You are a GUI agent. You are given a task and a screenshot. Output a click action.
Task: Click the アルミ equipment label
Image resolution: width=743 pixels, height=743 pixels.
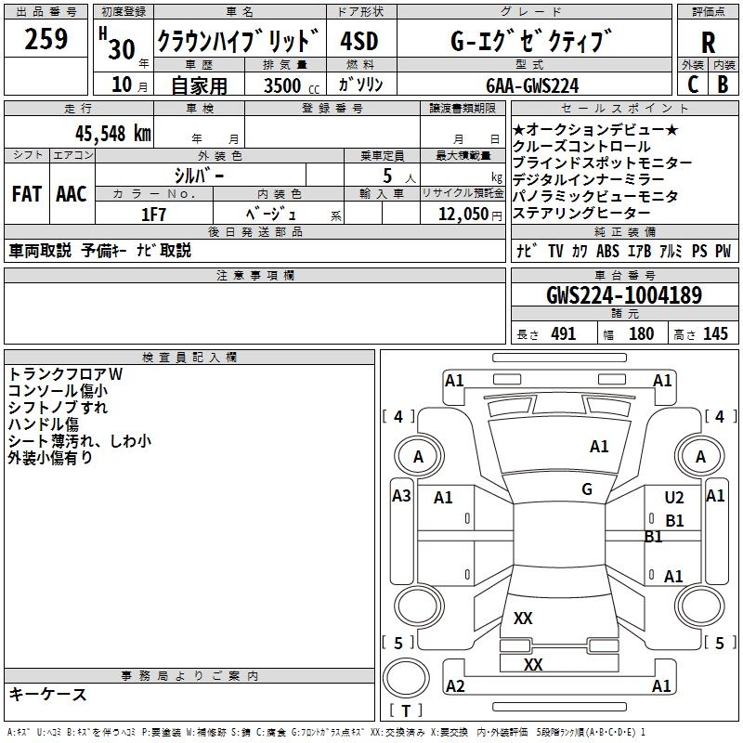(x=671, y=251)
